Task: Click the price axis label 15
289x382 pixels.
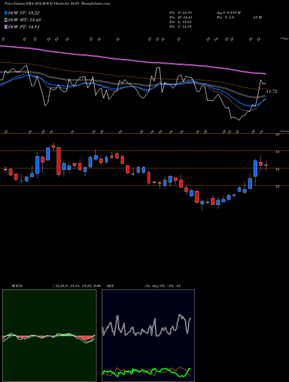Action: (277, 152)
